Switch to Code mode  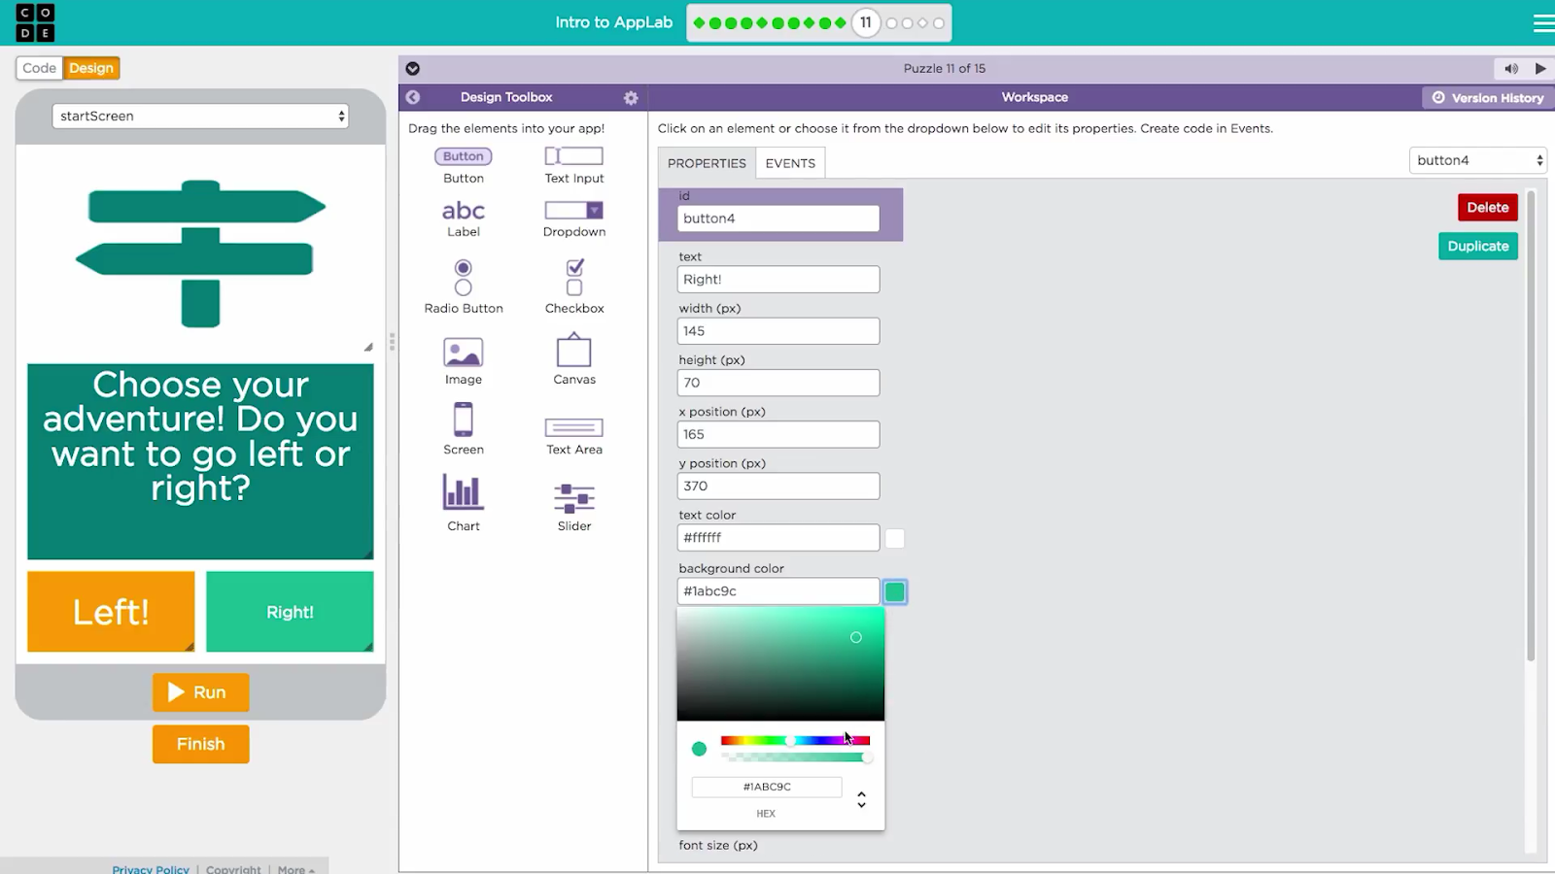[39, 68]
